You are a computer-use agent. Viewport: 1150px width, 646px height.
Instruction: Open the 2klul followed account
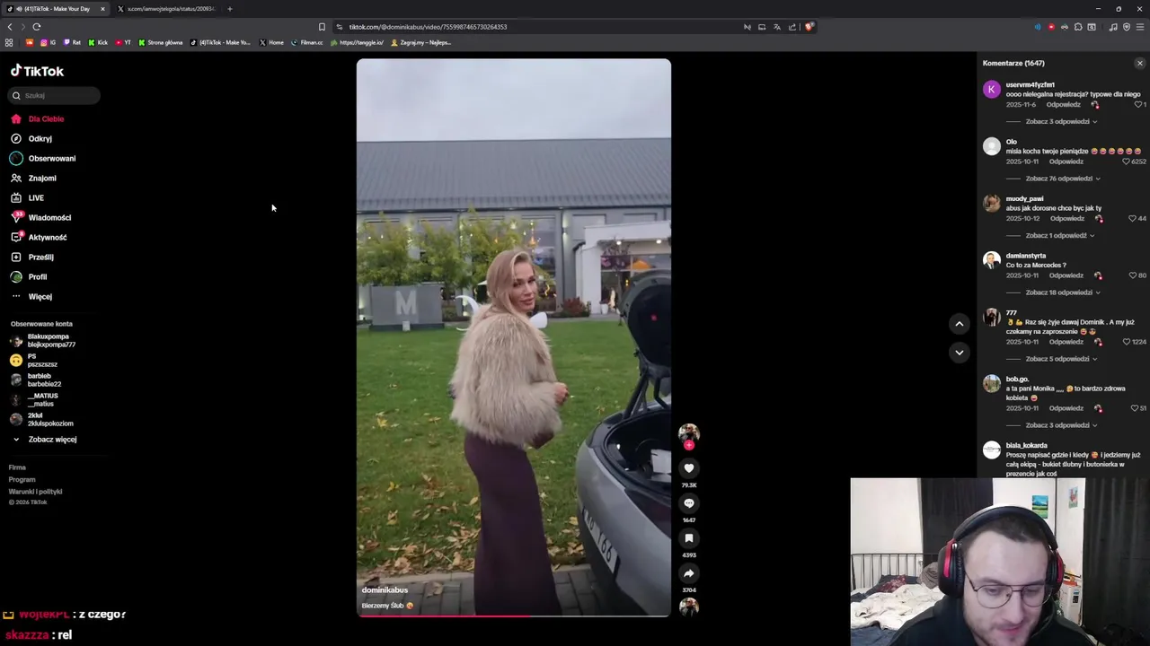coord(42,419)
